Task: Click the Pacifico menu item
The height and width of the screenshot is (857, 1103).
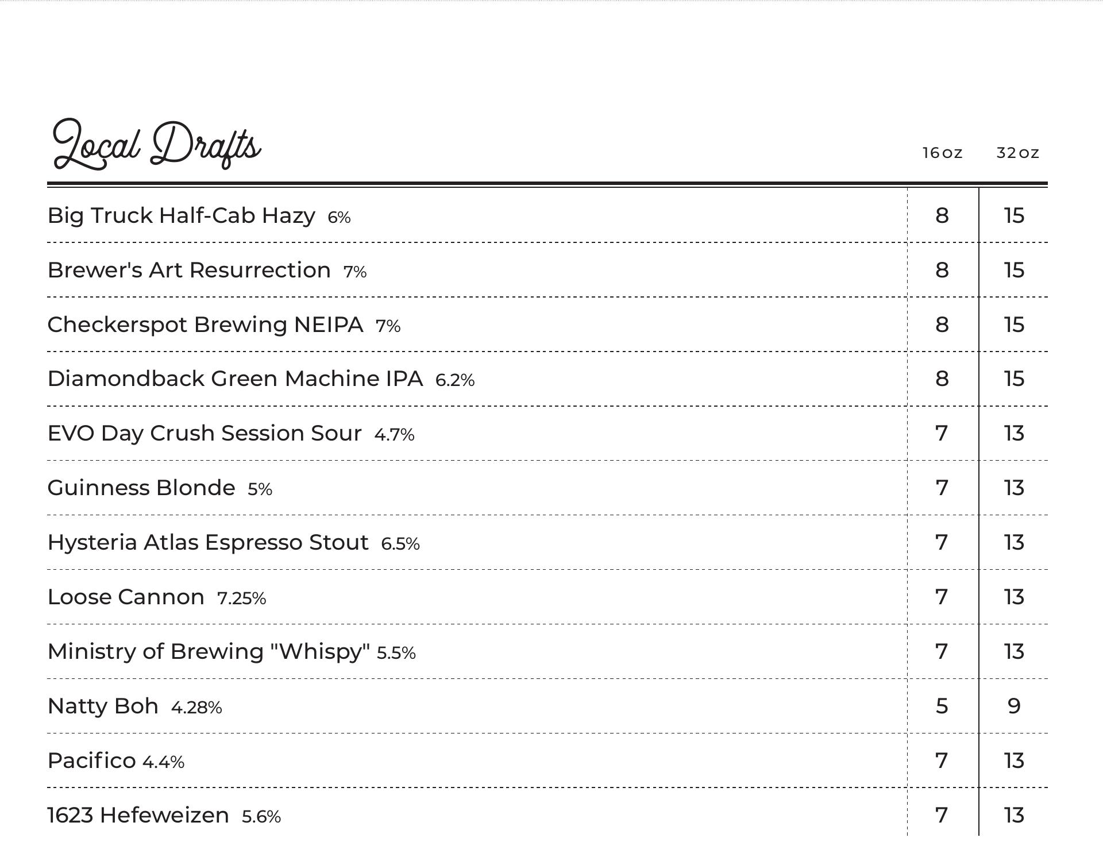Action: coord(92,761)
